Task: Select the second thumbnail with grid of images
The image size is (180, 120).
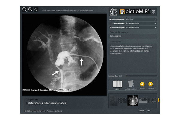Action: point(122,100)
